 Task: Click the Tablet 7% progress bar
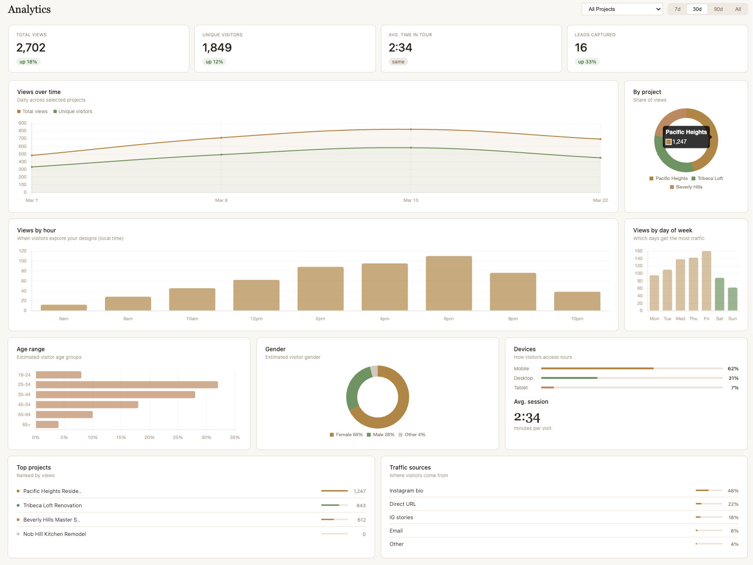[x=632, y=387]
